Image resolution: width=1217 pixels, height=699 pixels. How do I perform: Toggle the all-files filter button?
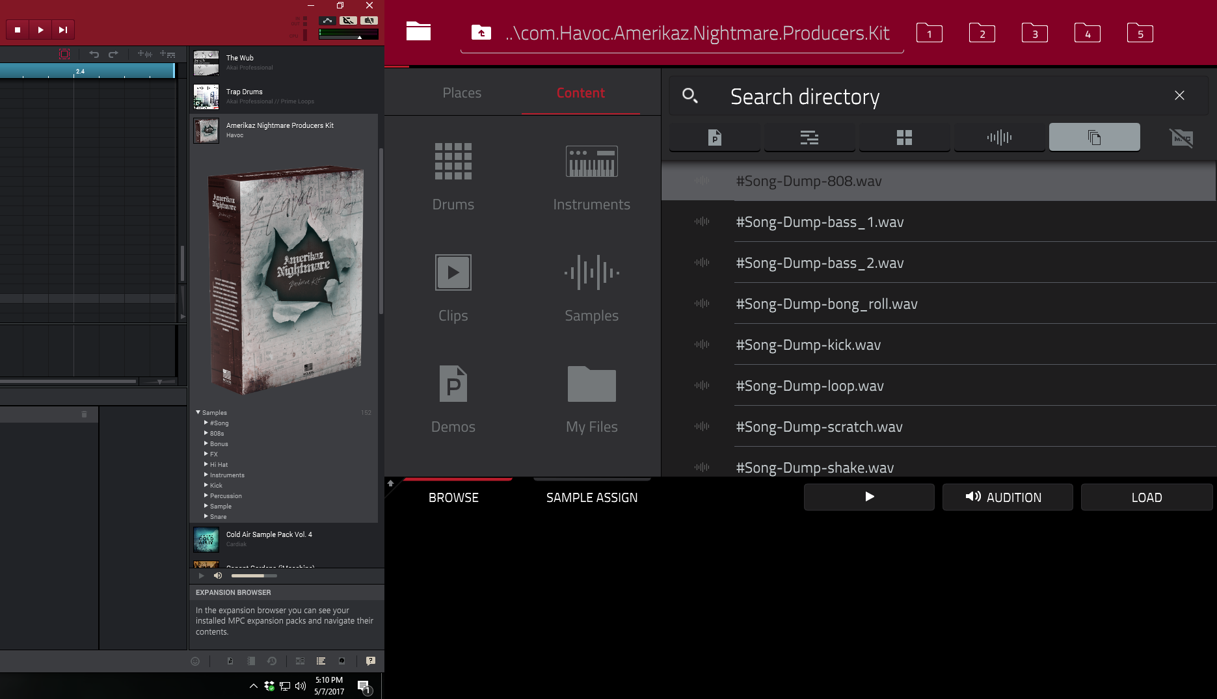(x=1094, y=137)
